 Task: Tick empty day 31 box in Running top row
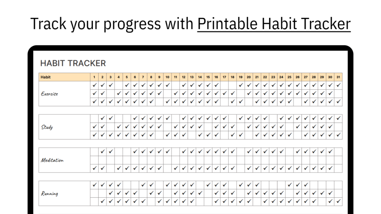(338, 185)
